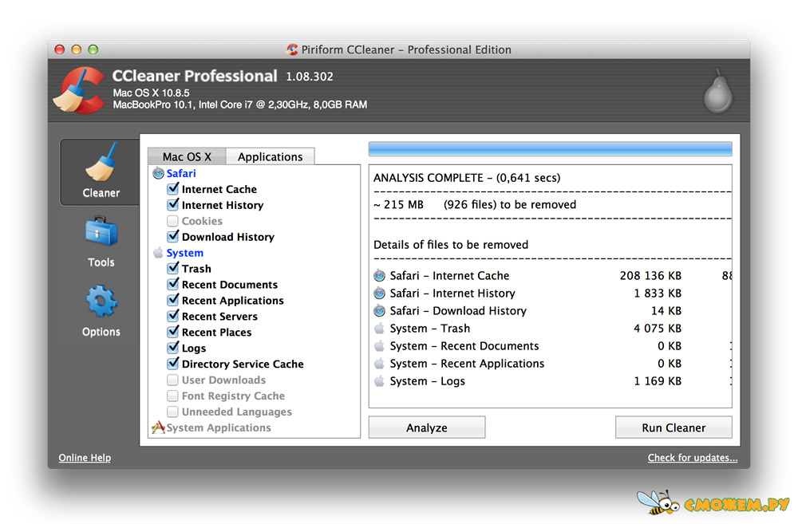This screenshot has width=798, height=524.
Task: Click the version number 1.08.302
Action: click(x=310, y=77)
